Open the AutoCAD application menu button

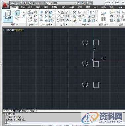pos(6,5)
